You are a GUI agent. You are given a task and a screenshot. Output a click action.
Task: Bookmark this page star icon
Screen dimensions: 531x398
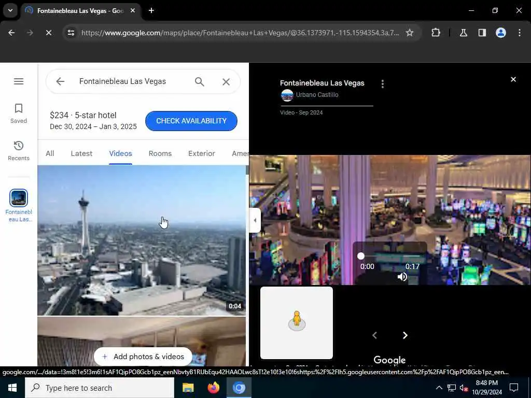click(x=410, y=33)
